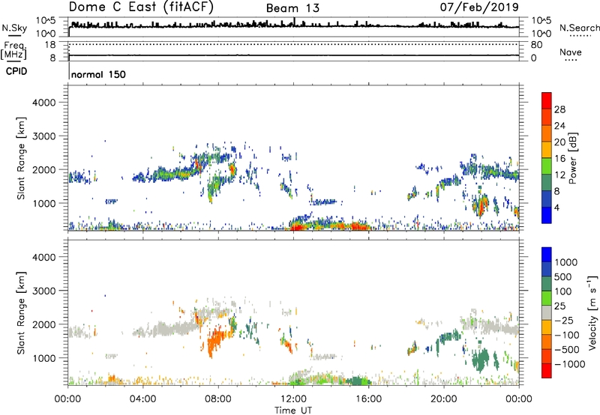Pick the red segment of the Power colorbar

tap(547, 101)
